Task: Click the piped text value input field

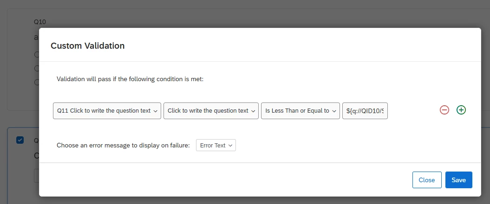Action: tap(365, 111)
